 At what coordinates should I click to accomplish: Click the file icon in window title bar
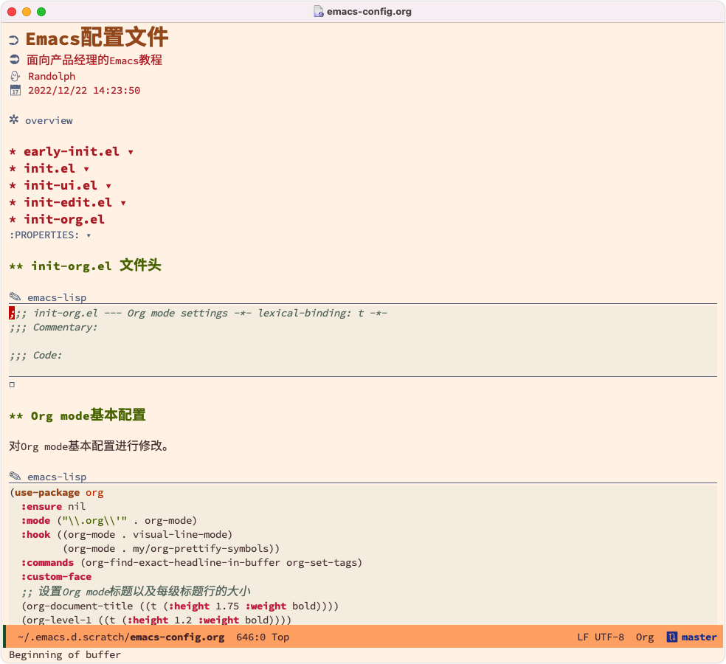pyautogui.click(x=319, y=12)
